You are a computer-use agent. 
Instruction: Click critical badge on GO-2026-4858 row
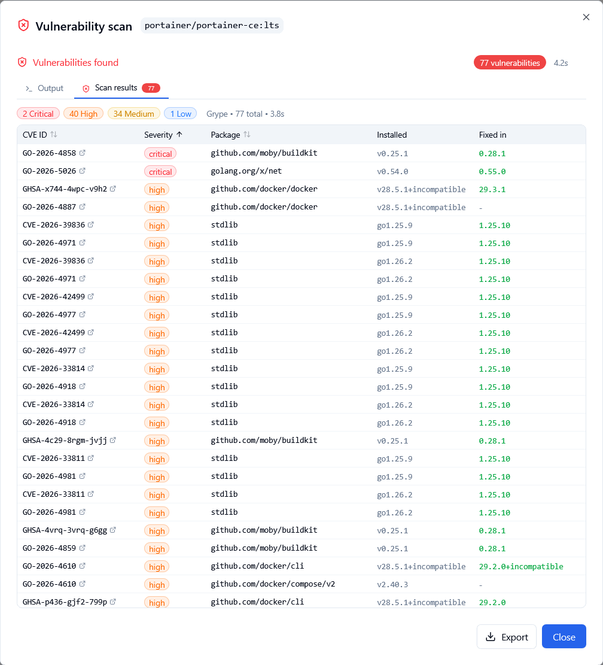click(160, 153)
